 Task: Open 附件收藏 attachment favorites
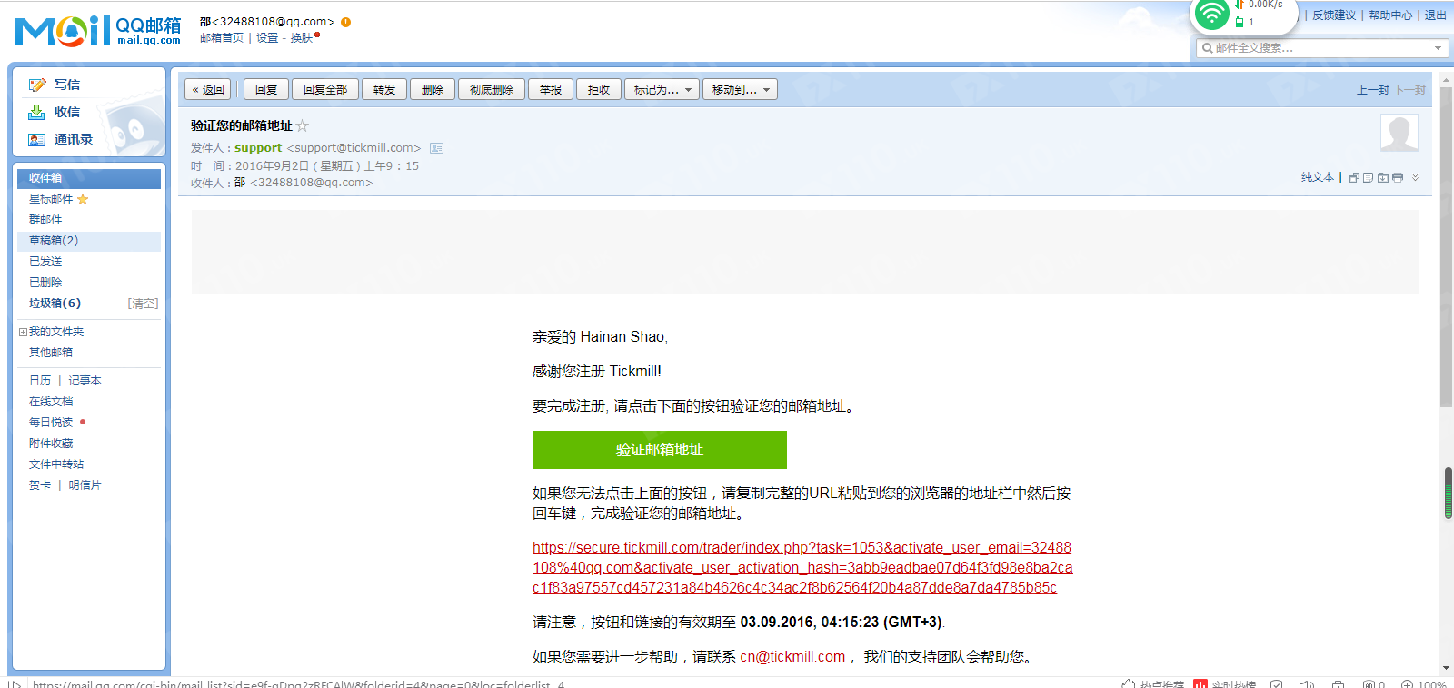click(51, 444)
